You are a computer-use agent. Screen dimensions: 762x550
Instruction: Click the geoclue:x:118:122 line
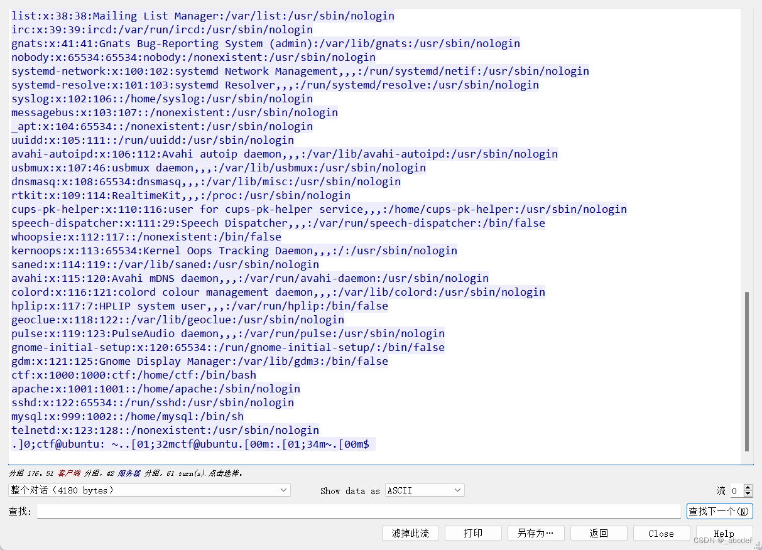point(178,320)
